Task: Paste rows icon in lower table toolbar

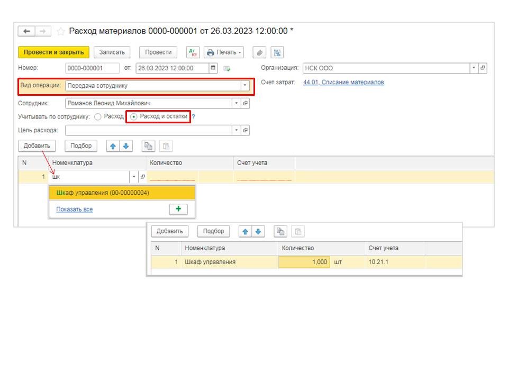Action: point(298,232)
